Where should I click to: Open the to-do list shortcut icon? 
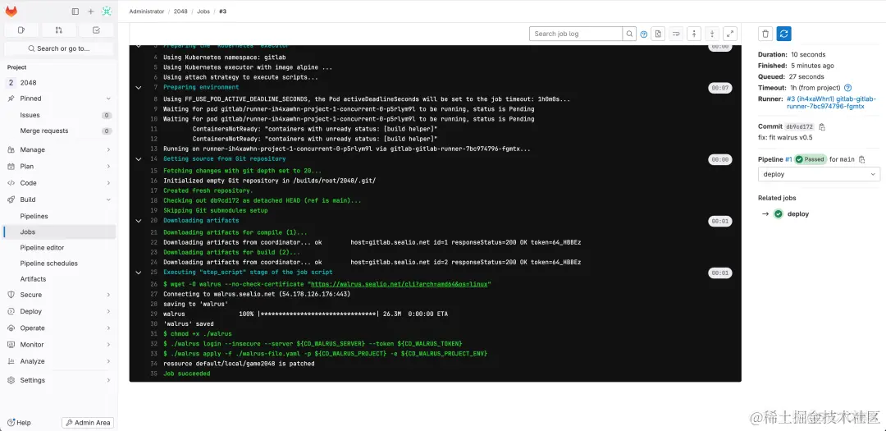pyautogui.click(x=96, y=30)
